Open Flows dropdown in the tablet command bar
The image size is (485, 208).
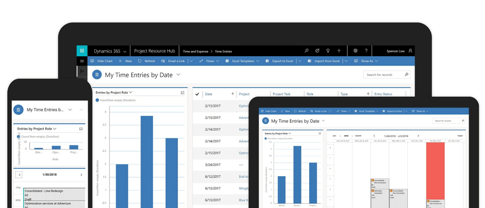coord(343,111)
